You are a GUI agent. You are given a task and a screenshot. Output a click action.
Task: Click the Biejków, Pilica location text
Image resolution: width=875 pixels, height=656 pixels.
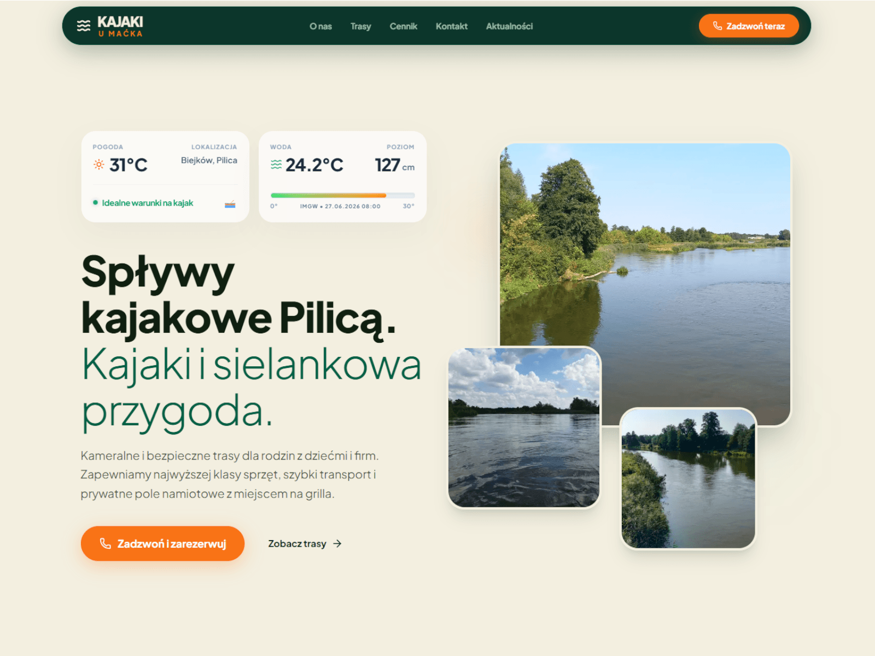coord(209,160)
